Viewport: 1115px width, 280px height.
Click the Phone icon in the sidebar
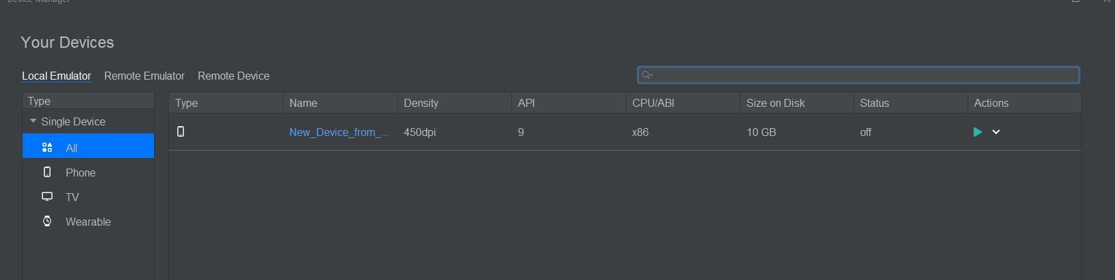(47, 172)
